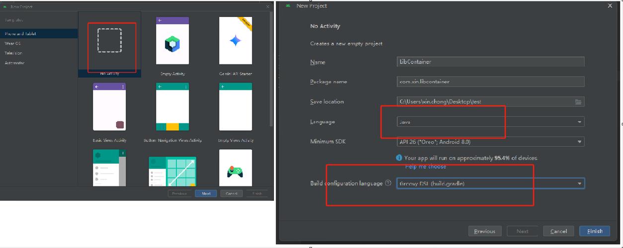Screen dimensions: 623x248
Task: Select Phone and Tablet category
Action: [39, 34]
